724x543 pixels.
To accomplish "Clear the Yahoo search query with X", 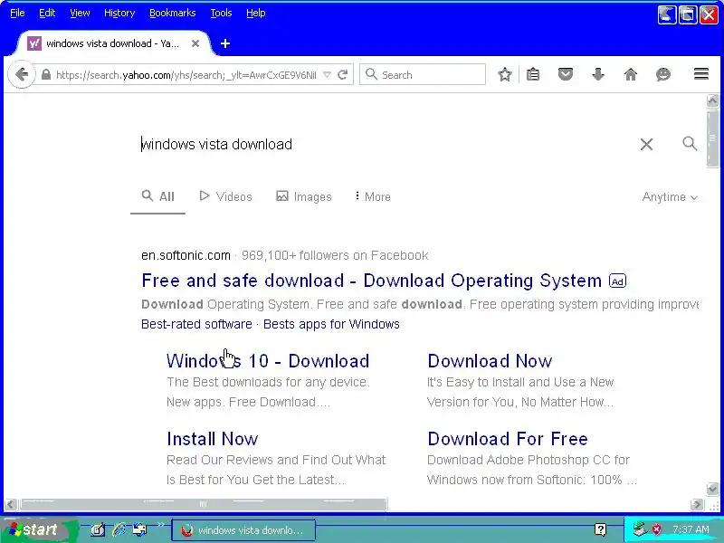I will click(646, 145).
